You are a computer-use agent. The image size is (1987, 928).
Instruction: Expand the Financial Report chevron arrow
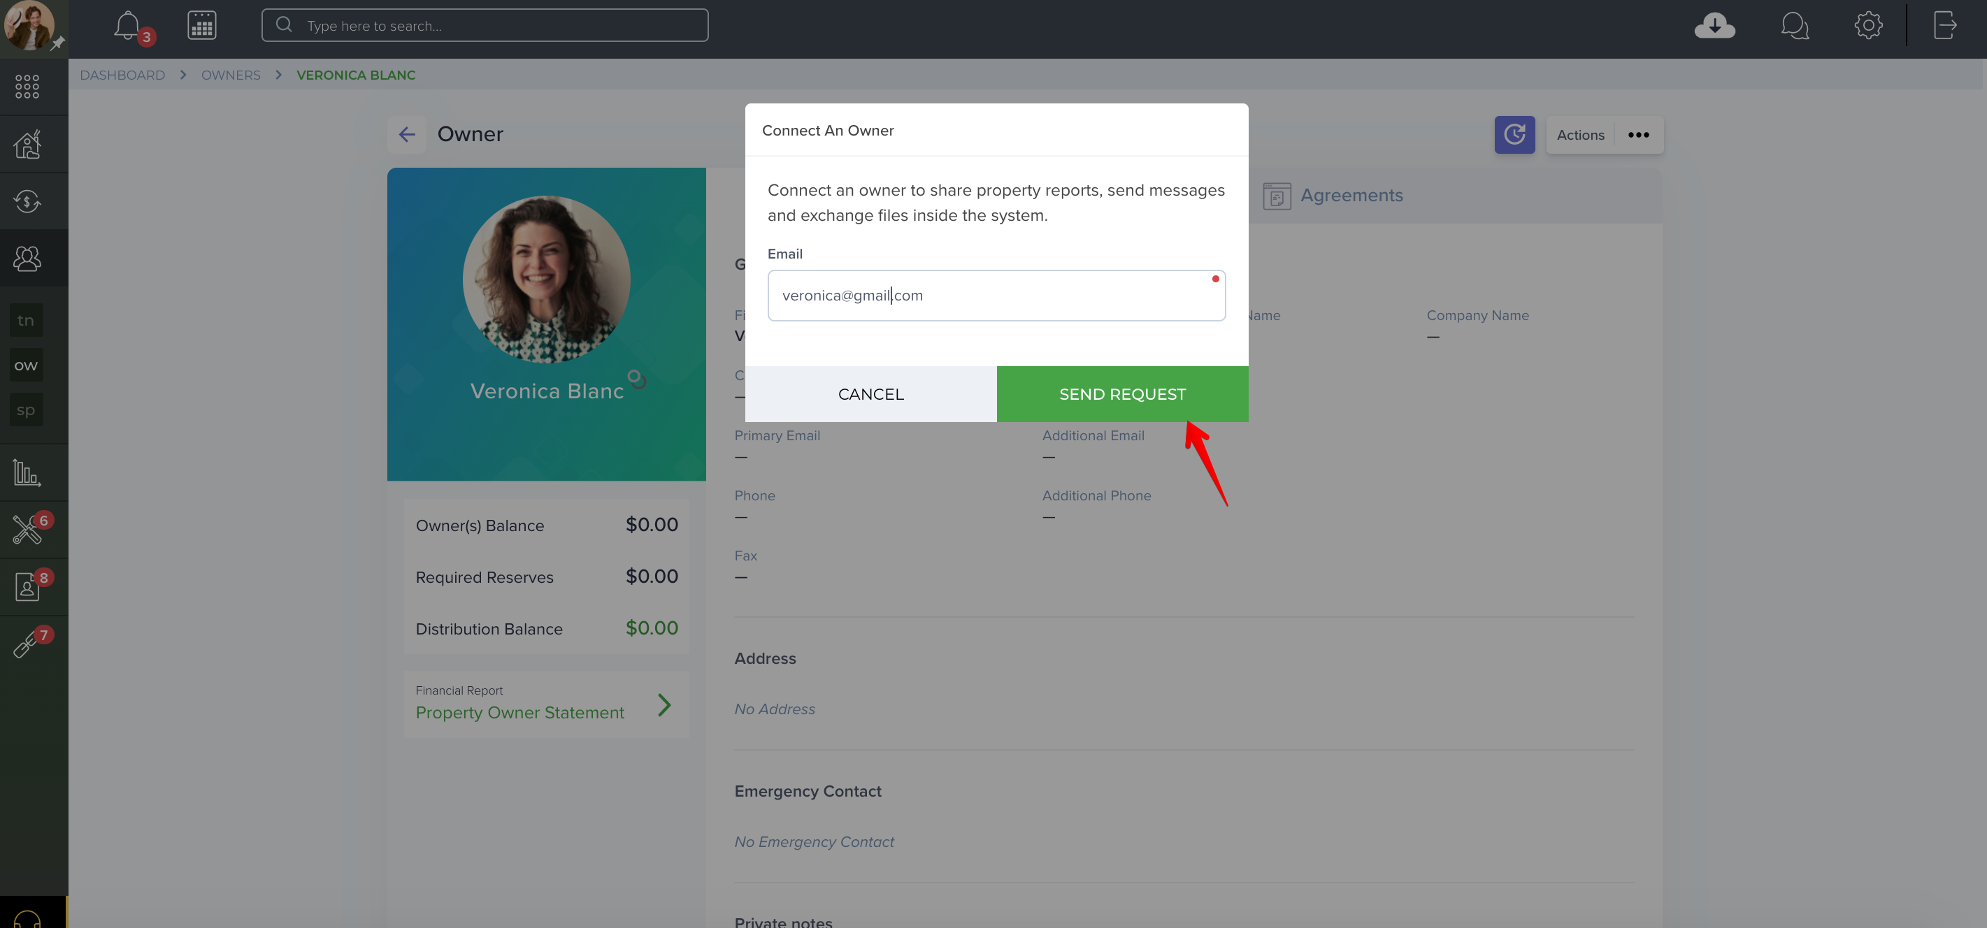(664, 704)
